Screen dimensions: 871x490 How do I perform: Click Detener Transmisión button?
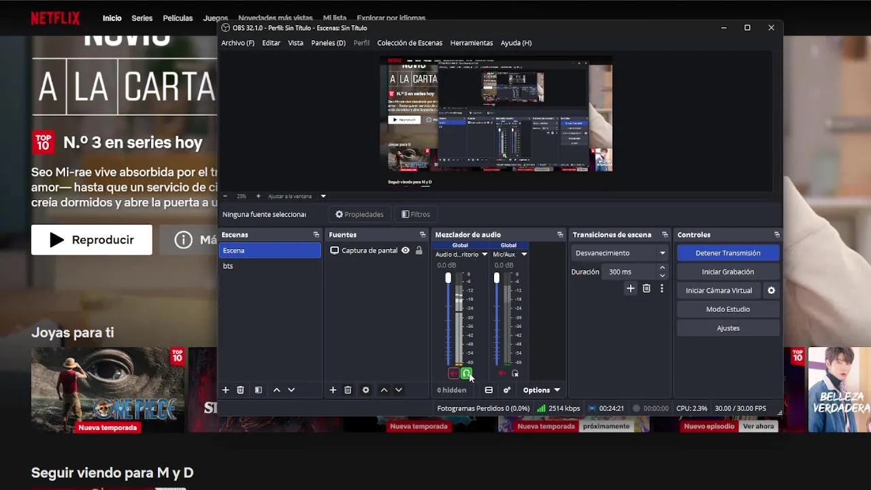[728, 253]
